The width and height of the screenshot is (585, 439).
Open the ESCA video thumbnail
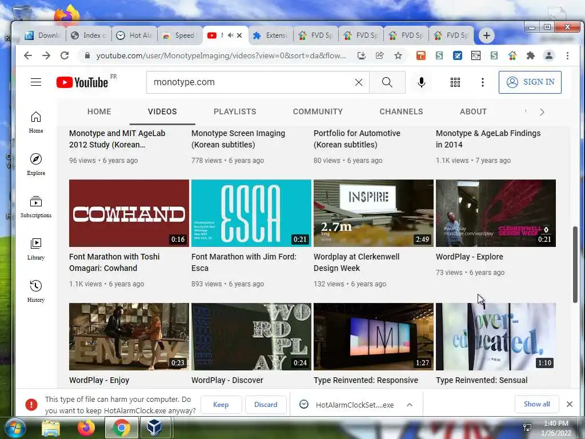[x=251, y=213]
